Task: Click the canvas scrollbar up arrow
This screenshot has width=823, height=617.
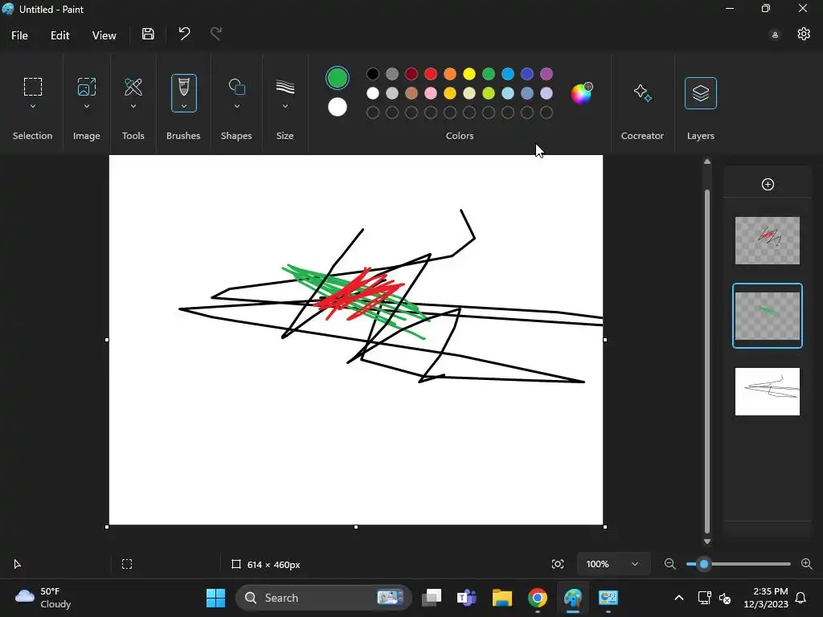Action: pos(707,161)
